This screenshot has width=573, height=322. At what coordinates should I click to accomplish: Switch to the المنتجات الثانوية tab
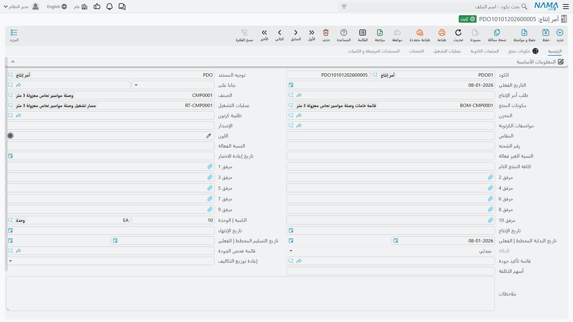point(485,51)
